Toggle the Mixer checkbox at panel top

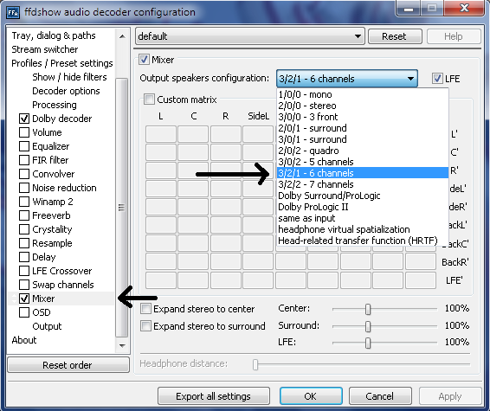(x=144, y=60)
